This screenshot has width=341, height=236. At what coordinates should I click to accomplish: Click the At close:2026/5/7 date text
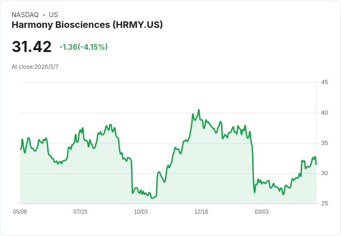coord(35,67)
